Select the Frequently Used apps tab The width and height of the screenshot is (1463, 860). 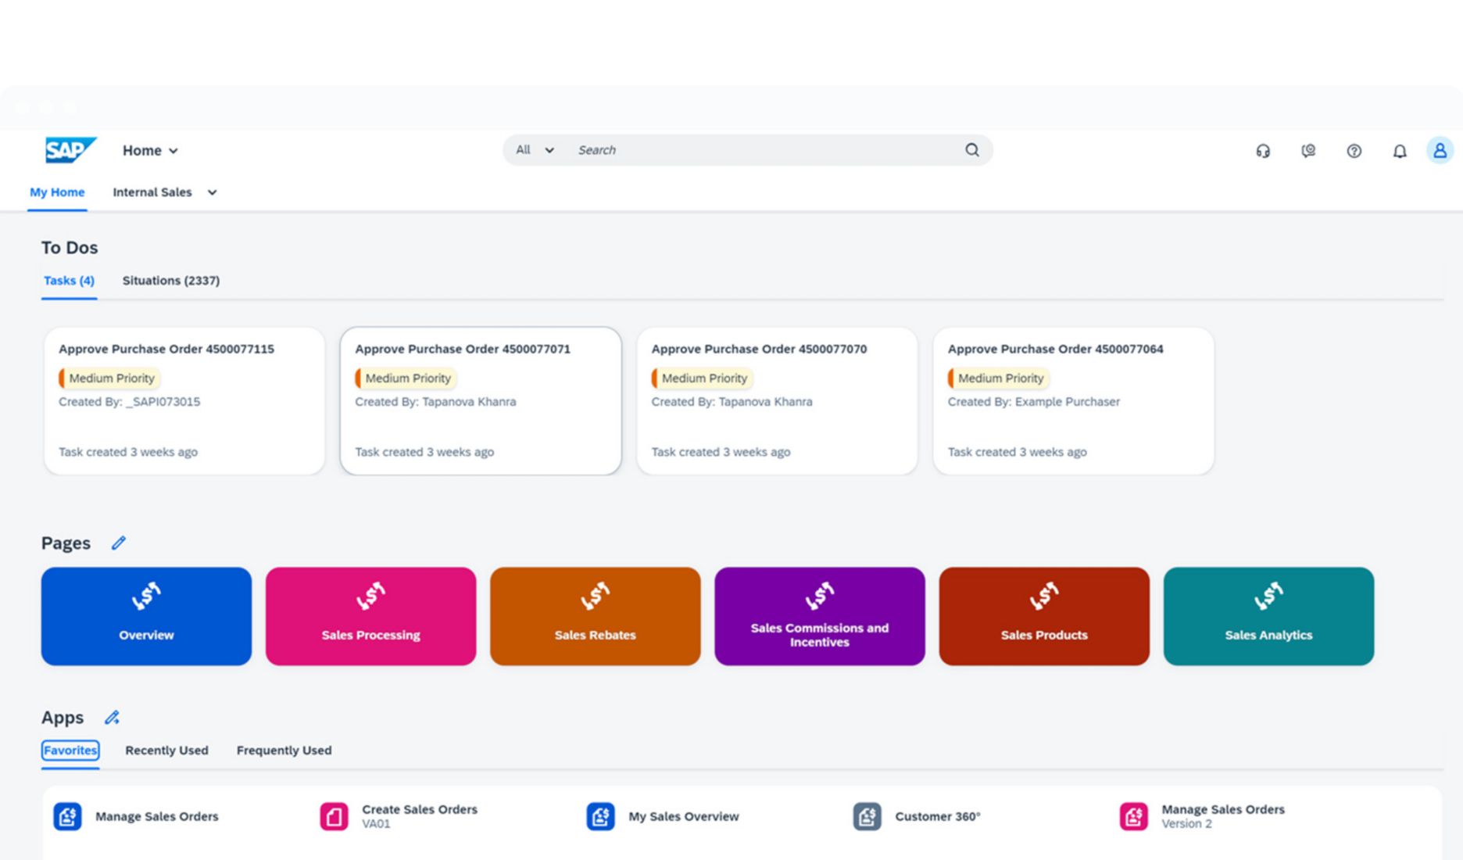tap(284, 750)
